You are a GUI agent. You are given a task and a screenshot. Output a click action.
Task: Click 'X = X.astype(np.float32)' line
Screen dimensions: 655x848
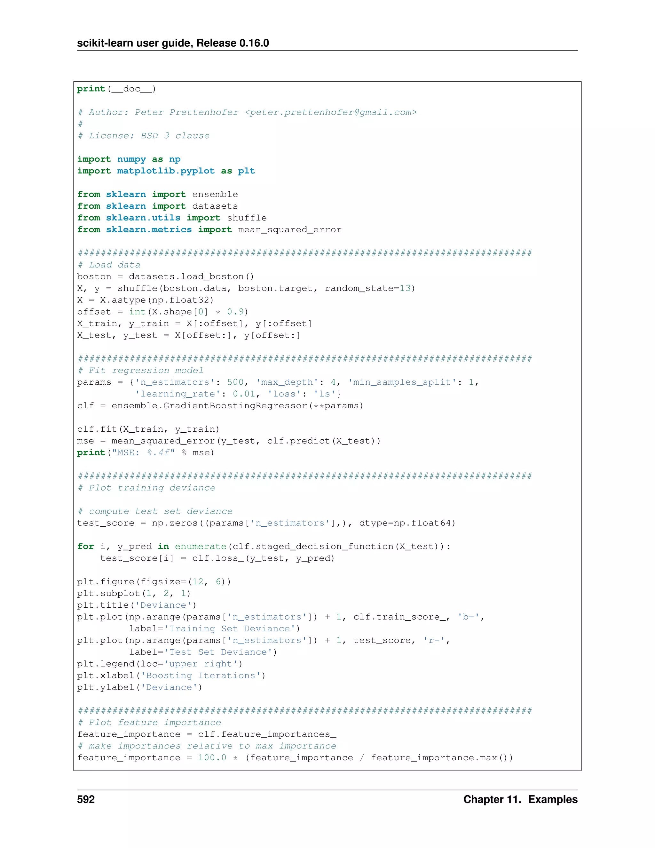click(x=146, y=300)
